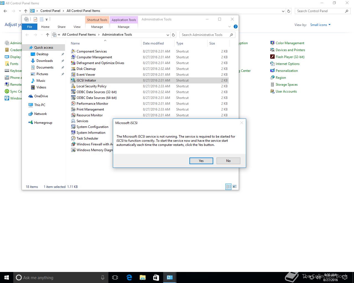Click the System Information icon
The image size is (354, 283).
point(73,133)
